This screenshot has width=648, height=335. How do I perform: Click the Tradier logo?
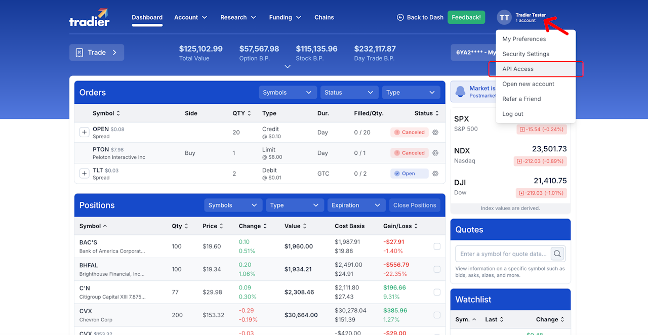click(89, 17)
